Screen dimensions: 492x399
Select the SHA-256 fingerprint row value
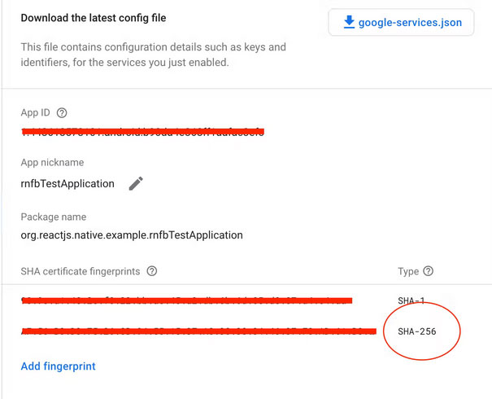tap(198, 331)
